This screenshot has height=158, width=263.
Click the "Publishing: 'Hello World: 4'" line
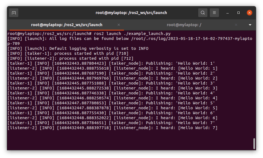[x=111, y=93]
